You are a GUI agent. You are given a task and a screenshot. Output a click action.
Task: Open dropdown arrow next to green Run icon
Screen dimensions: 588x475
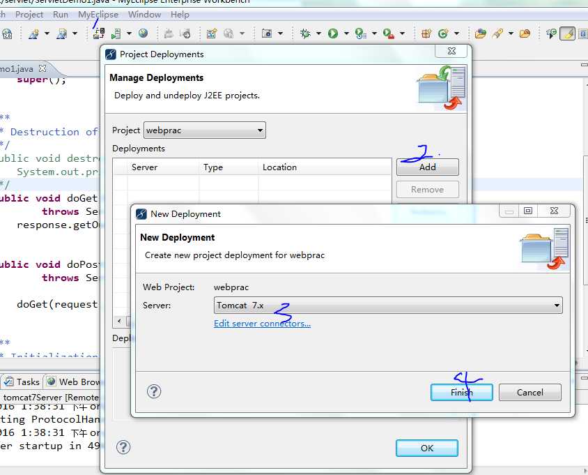pos(346,33)
